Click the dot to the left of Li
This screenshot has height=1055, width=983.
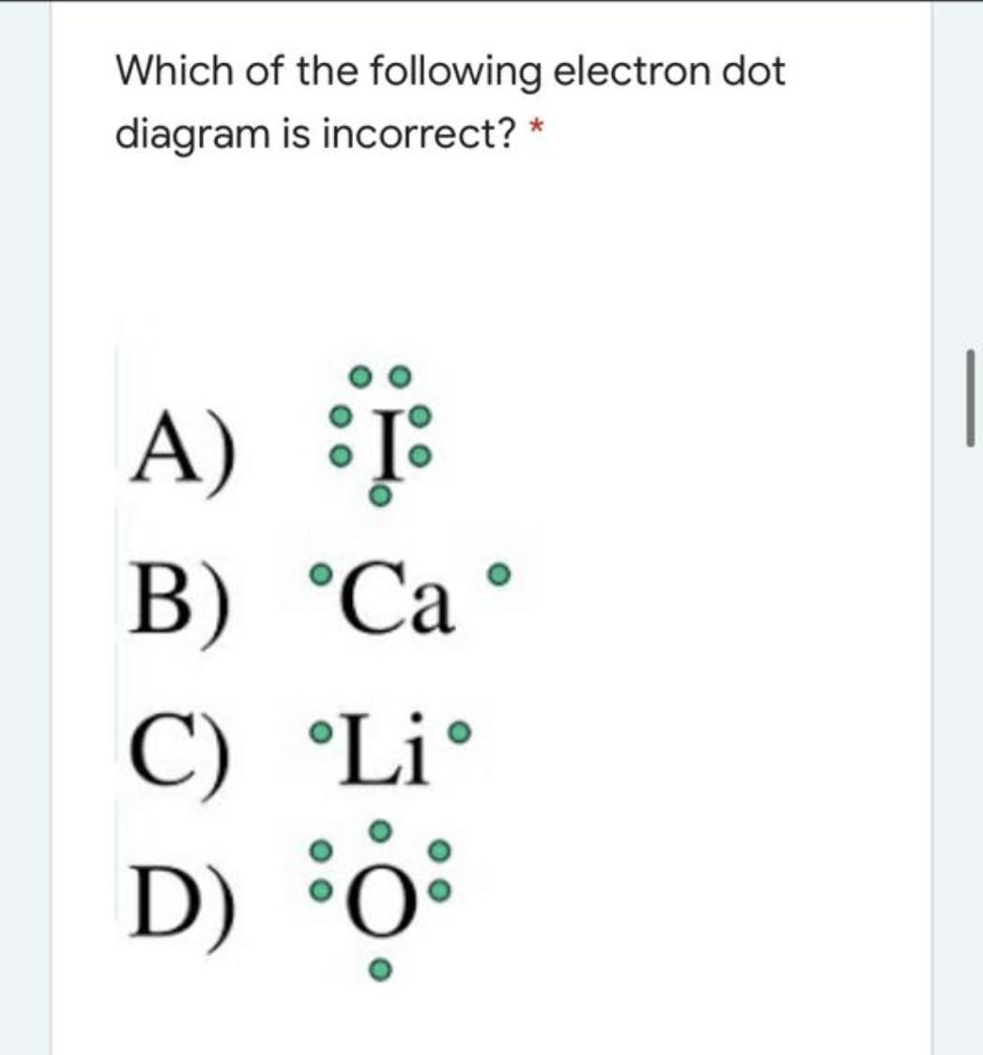[322, 730]
